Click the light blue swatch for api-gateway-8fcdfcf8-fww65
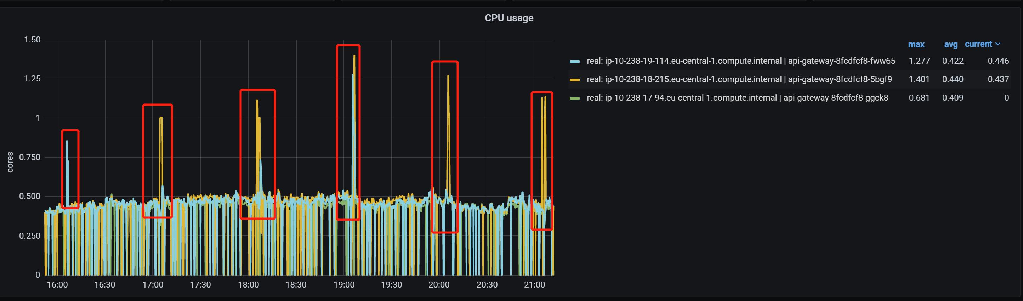 point(575,62)
